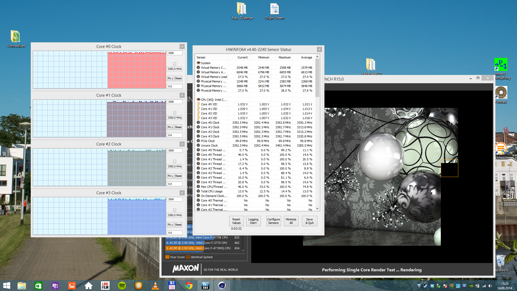This screenshot has width=517, height=291.
Task: Click Fit y in Core #1 Clock
Action: point(170,127)
